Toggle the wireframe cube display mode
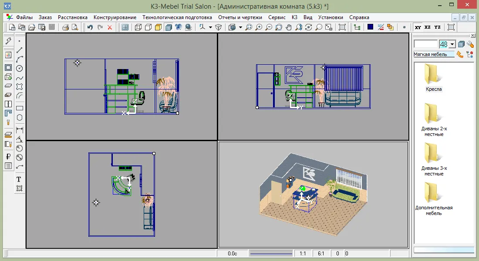Viewport: 479px width, 261px height. click(138, 27)
